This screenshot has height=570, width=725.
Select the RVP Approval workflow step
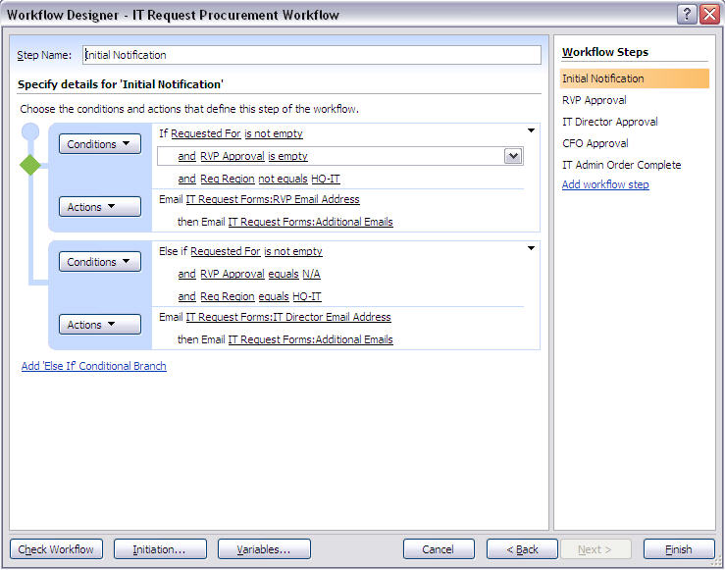(x=595, y=100)
